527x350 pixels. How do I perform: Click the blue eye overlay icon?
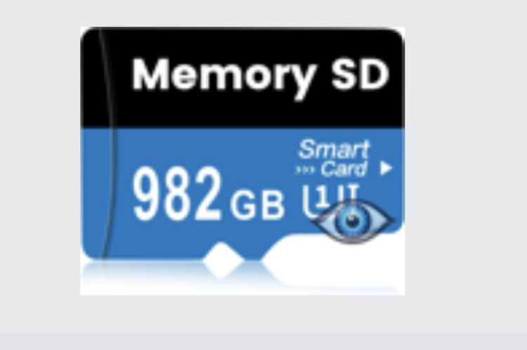pos(352,221)
